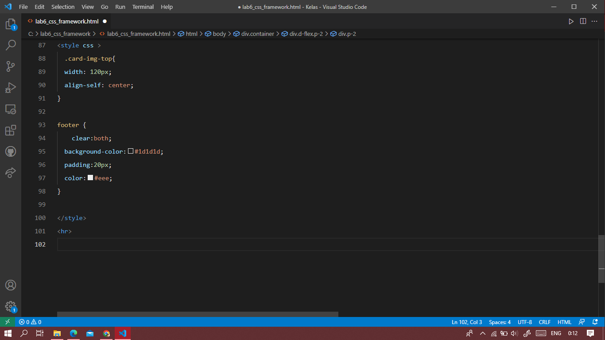
Task: Change end of line sequence CRLF
Action: click(544, 322)
